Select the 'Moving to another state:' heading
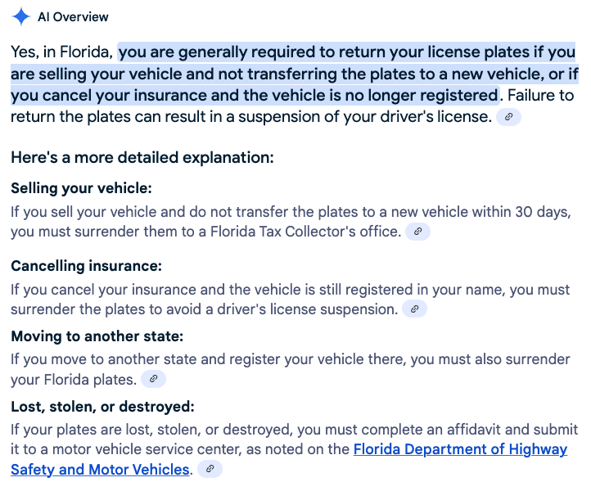Screen dimensions: 591x491 tap(97, 336)
